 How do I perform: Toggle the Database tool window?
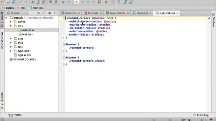pyautogui.click(x=214, y=20)
